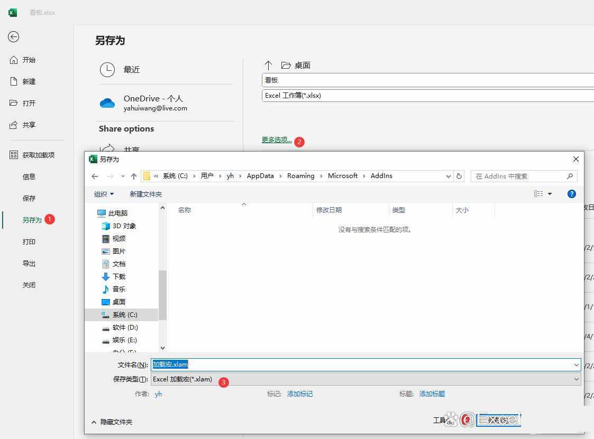The width and height of the screenshot is (594, 439).
Task: Open the 组织 dropdown menu
Action: pos(104,194)
